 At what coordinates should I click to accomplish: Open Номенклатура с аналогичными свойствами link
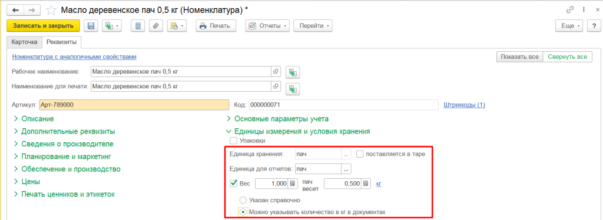(75, 57)
